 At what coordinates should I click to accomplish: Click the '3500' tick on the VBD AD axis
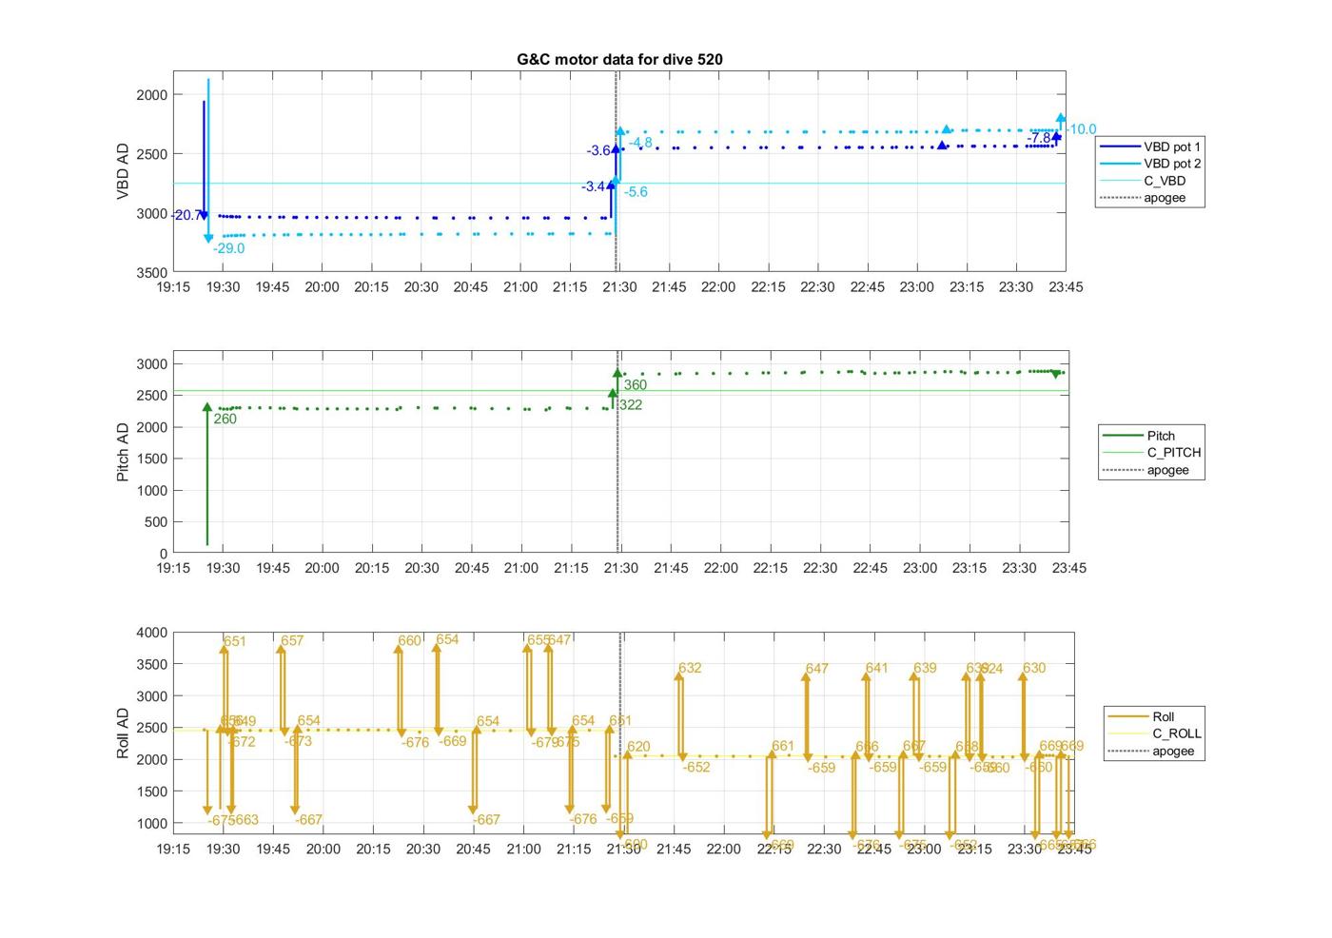coord(152,273)
